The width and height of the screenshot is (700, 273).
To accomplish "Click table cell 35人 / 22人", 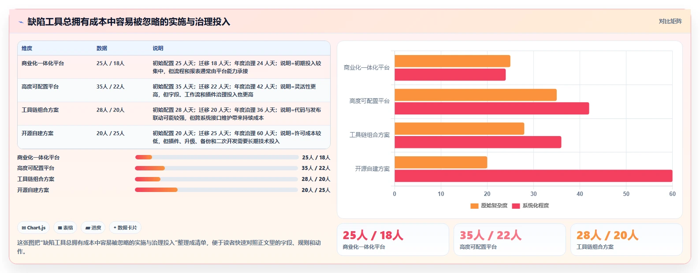I will pos(111,87).
